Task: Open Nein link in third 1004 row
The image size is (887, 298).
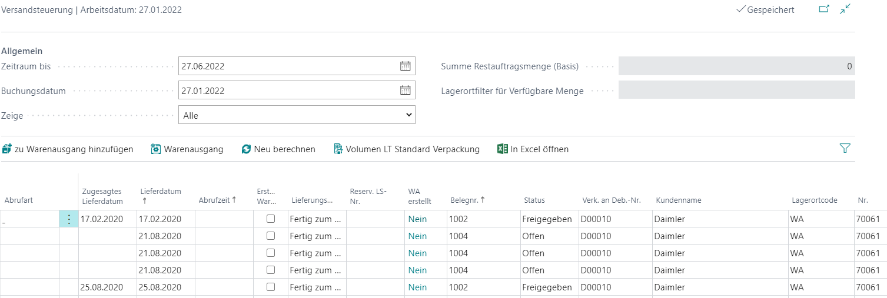Action: 417,270
